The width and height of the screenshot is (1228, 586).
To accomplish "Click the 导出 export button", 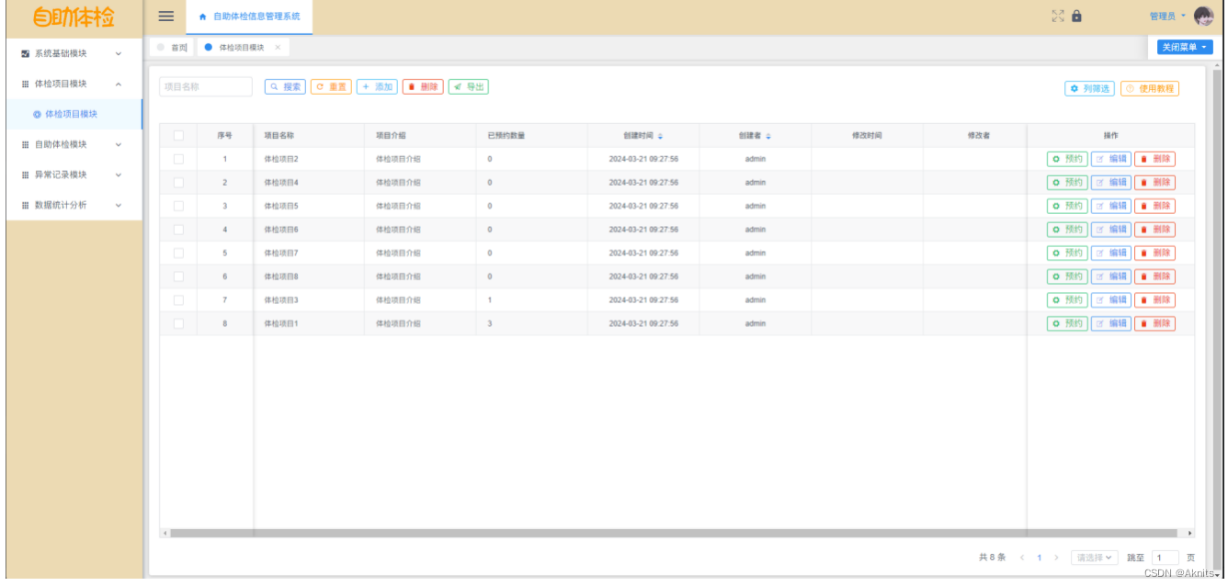I will pyautogui.click(x=469, y=86).
